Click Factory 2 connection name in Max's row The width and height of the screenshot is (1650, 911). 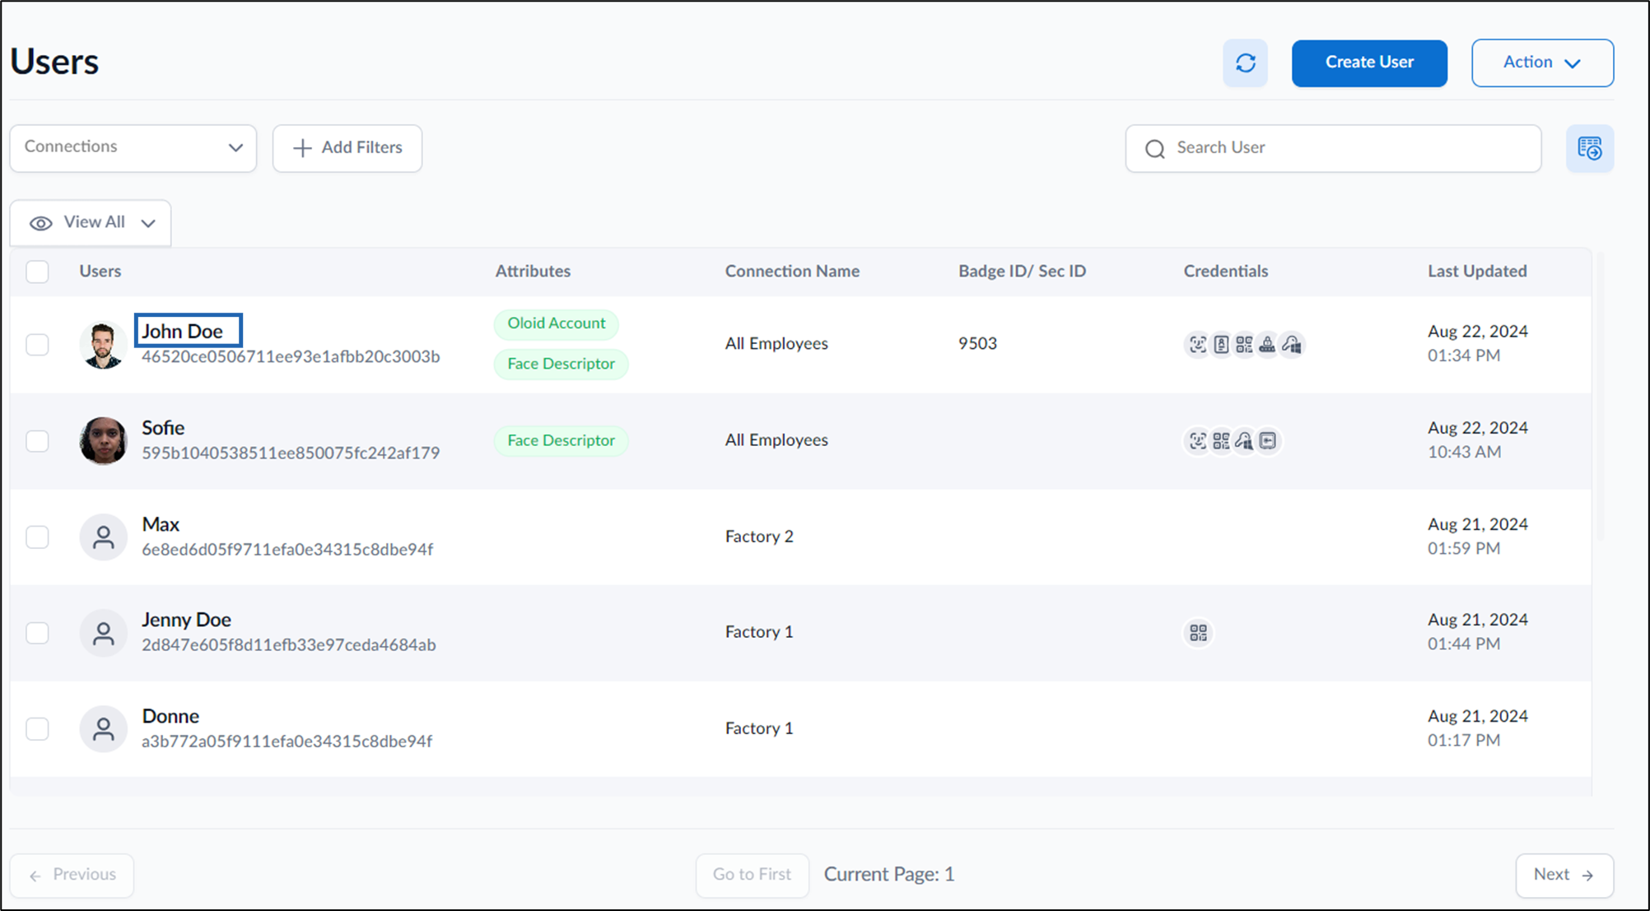pos(759,537)
